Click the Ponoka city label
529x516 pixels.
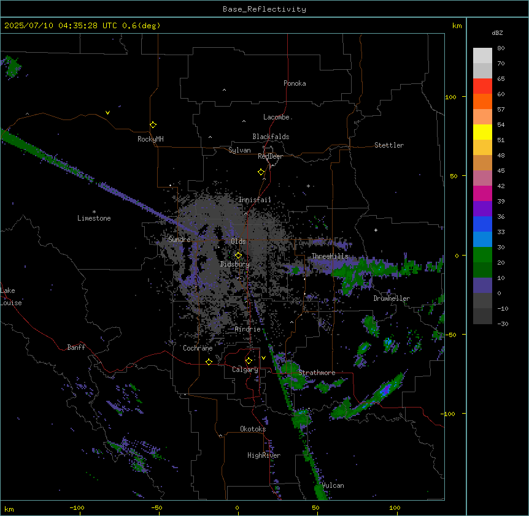click(295, 83)
